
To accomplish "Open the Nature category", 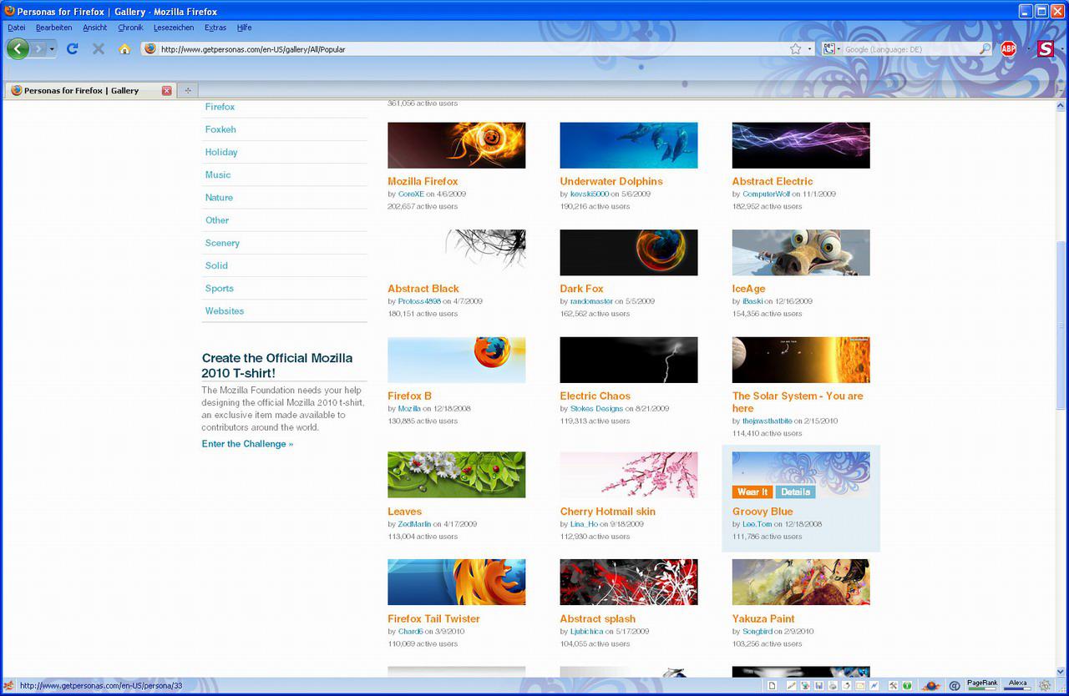I will coord(219,197).
